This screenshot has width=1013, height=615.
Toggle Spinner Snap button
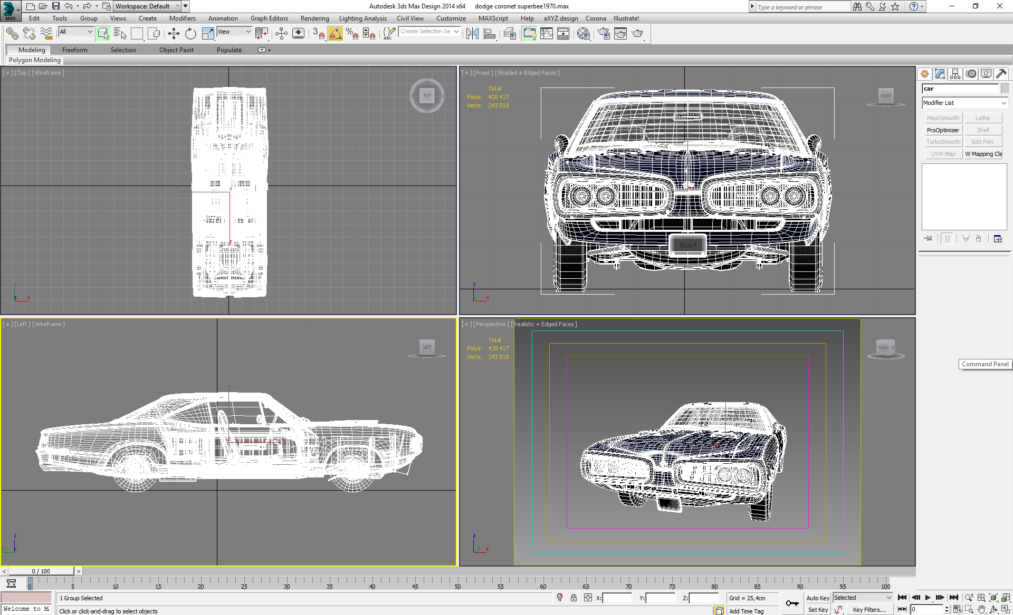(x=369, y=34)
